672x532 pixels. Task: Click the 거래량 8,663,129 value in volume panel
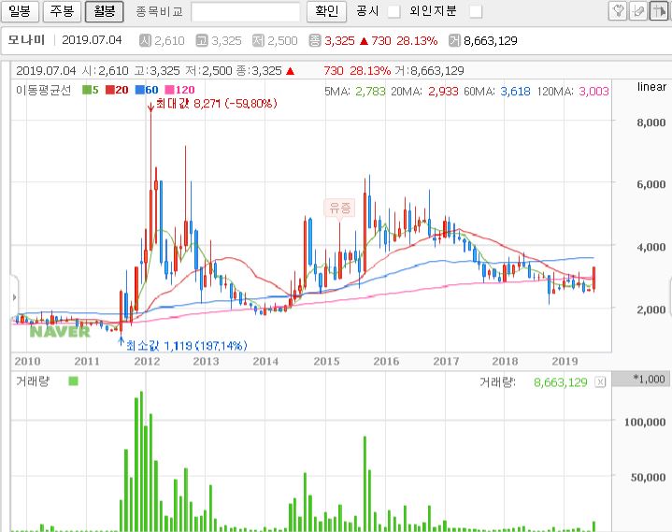point(561,382)
